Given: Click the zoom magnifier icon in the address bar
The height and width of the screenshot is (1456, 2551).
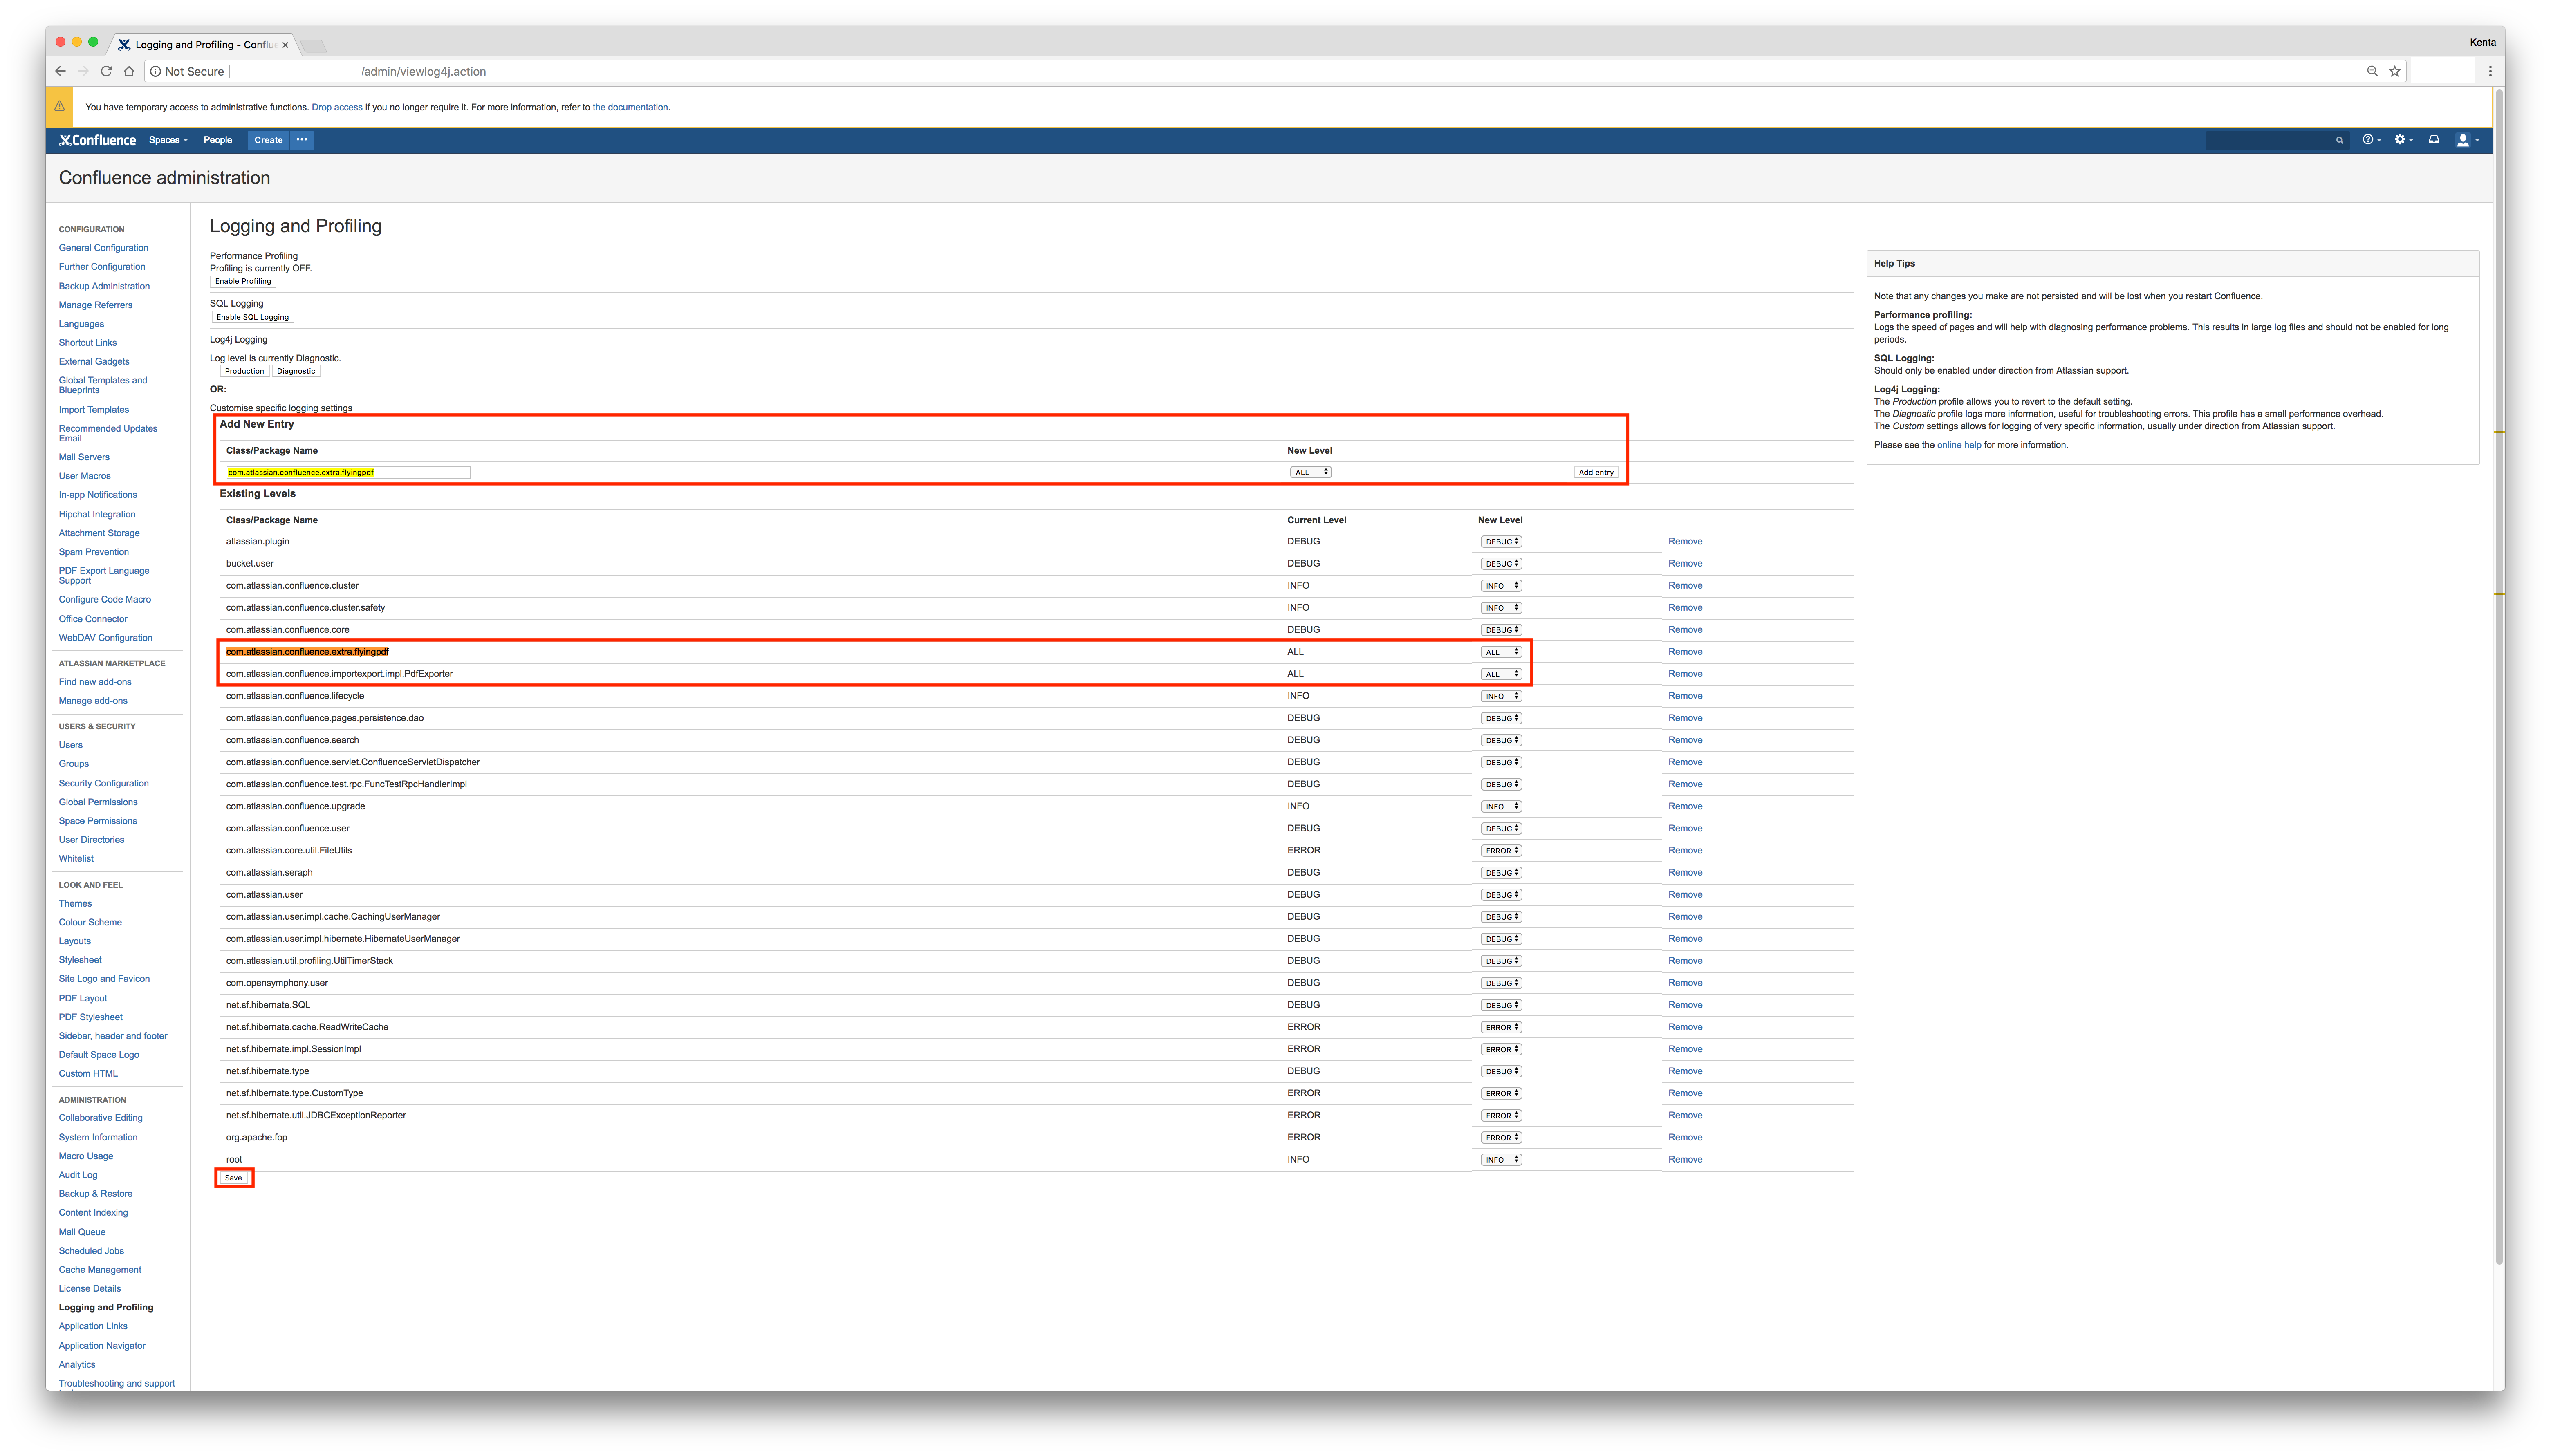Looking at the screenshot, I should (2372, 71).
